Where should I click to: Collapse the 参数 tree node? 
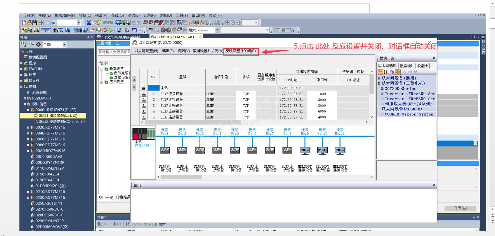(21, 86)
